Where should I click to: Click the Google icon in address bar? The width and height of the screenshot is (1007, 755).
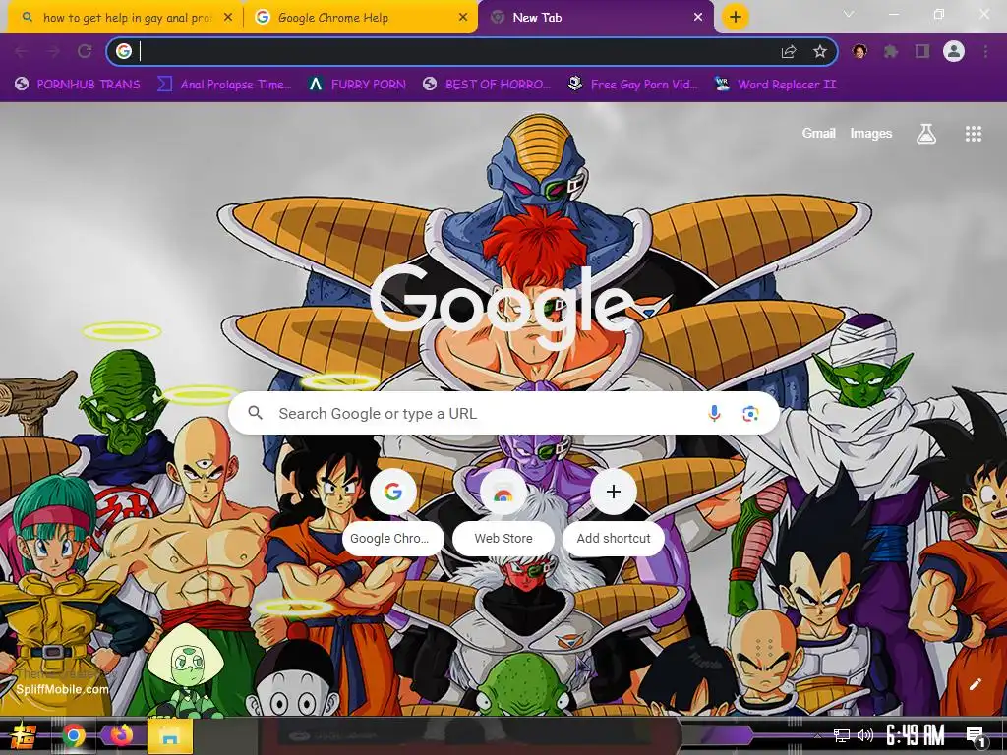point(124,51)
